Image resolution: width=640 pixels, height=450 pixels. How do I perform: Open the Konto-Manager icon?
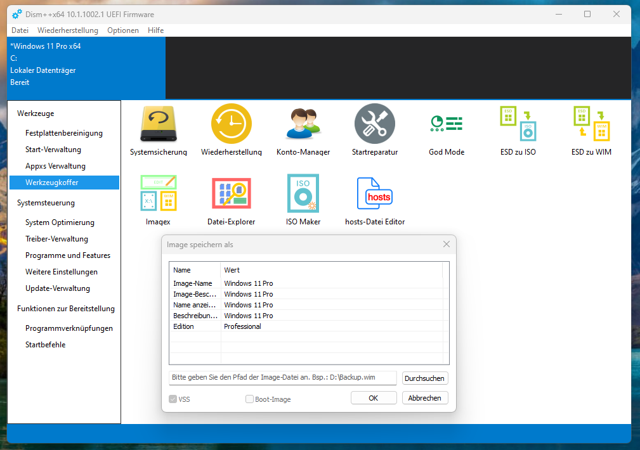pyautogui.click(x=303, y=124)
